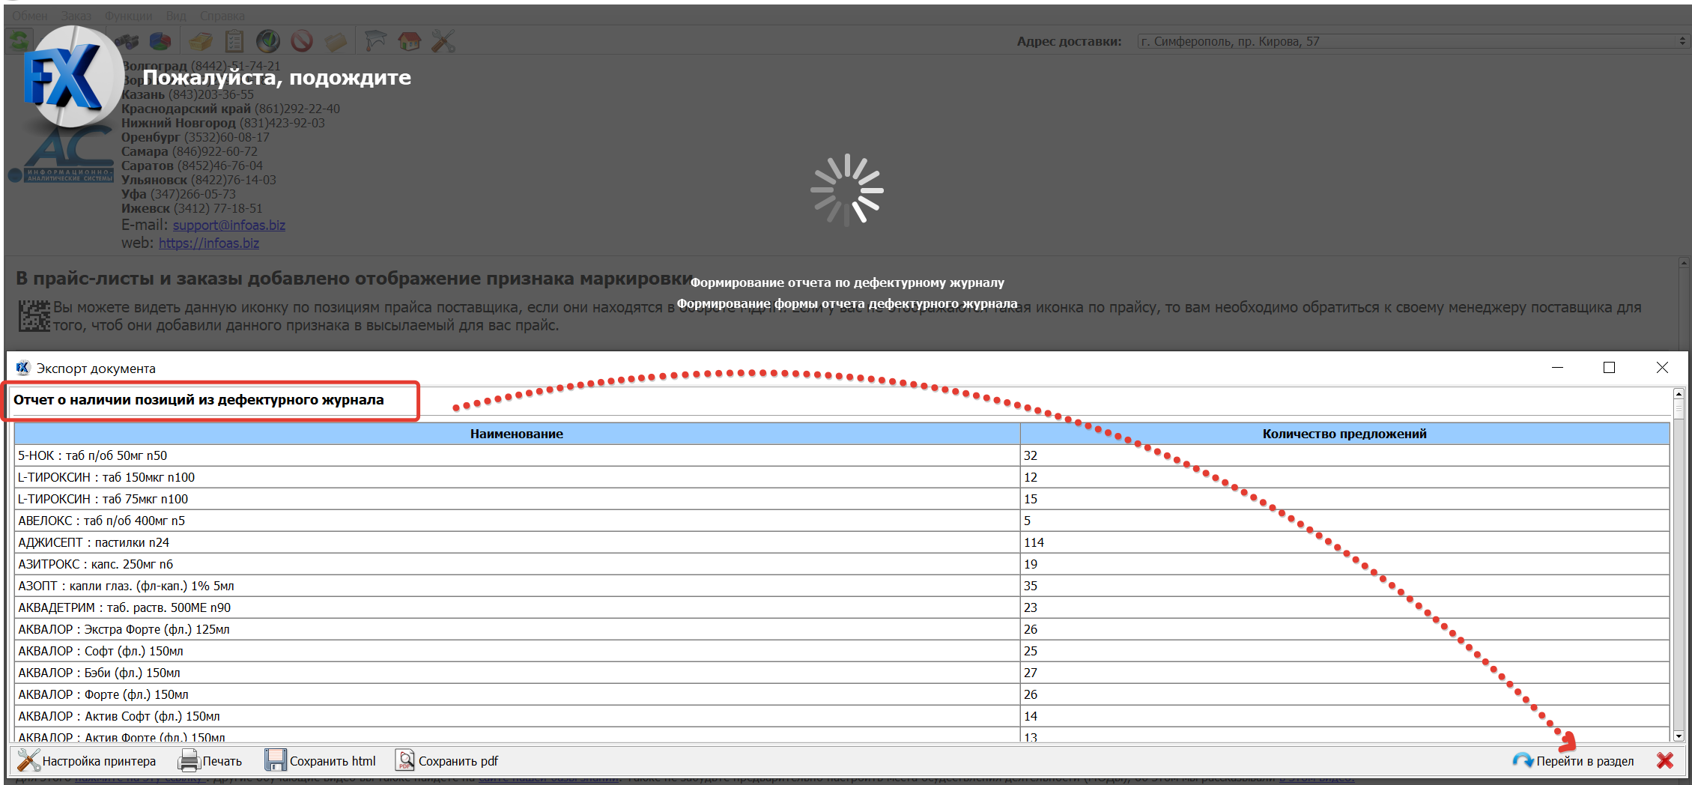The image size is (1692, 785).
Task: Open the pie chart statistics icon
Action: pos(160,41)
